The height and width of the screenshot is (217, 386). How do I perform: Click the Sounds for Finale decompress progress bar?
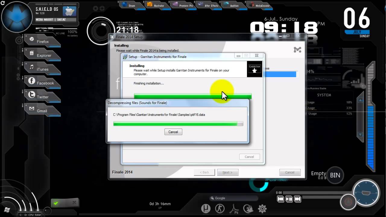178,124
